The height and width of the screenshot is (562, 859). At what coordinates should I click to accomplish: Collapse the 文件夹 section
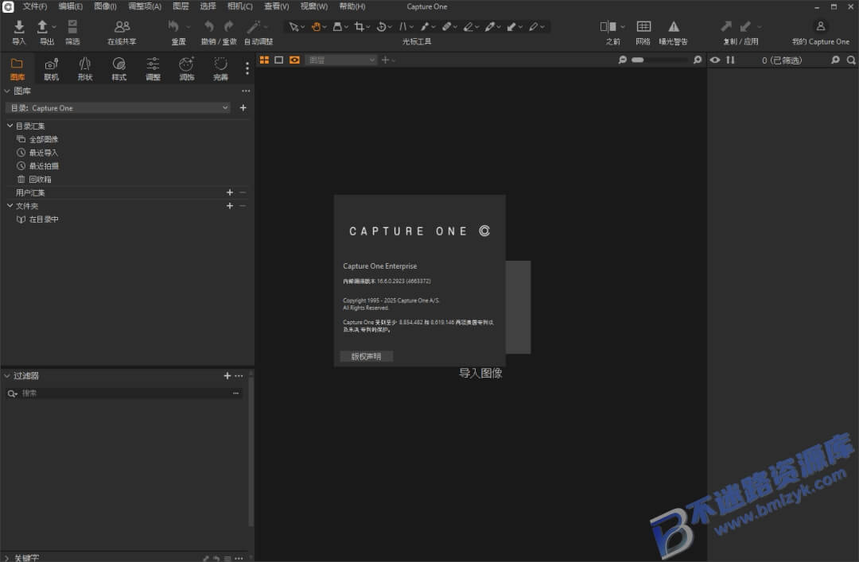(10, 205)
